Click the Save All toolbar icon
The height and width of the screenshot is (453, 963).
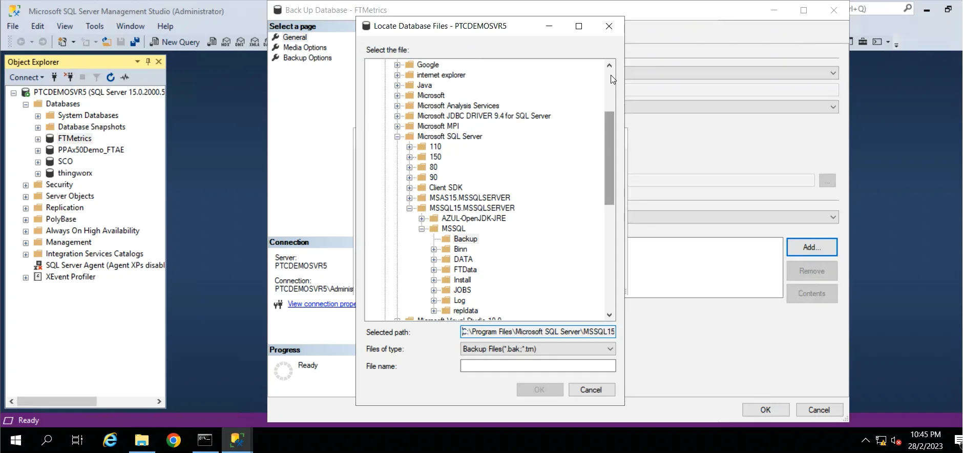click(x=135, y=42)
